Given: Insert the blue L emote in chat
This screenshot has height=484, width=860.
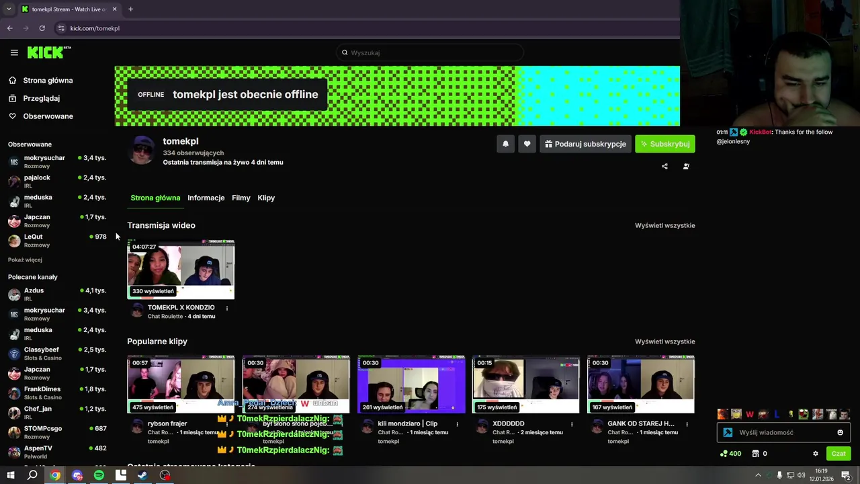Looking at the screenshot, I should pyautogui.click(x=777, y=414).
